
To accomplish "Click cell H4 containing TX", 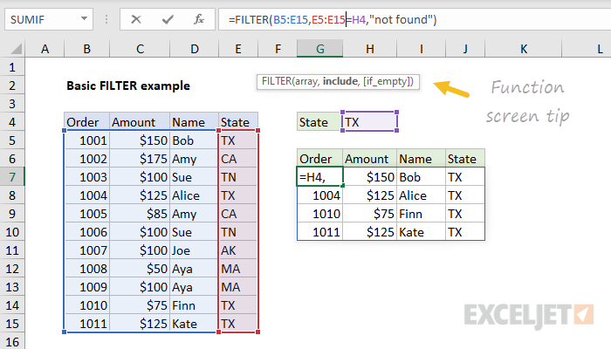I will coord(370,122).
